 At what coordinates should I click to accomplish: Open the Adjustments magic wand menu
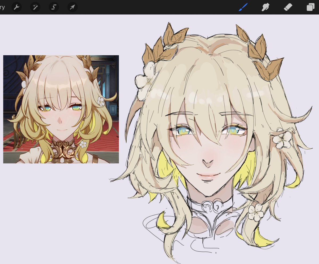pyautogui.click(x=35, y=7)
